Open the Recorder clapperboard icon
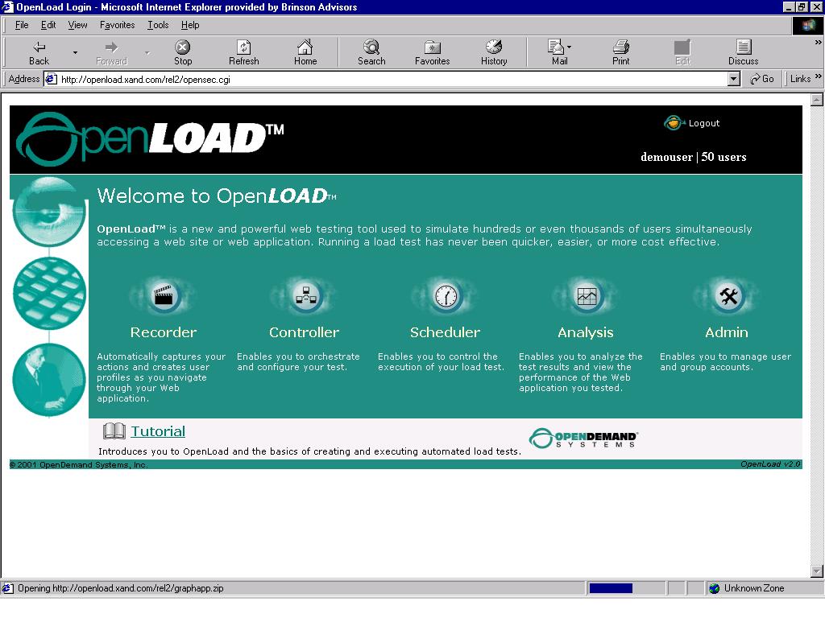Screen dimensions: 825x618 click(x=163, y=296)
